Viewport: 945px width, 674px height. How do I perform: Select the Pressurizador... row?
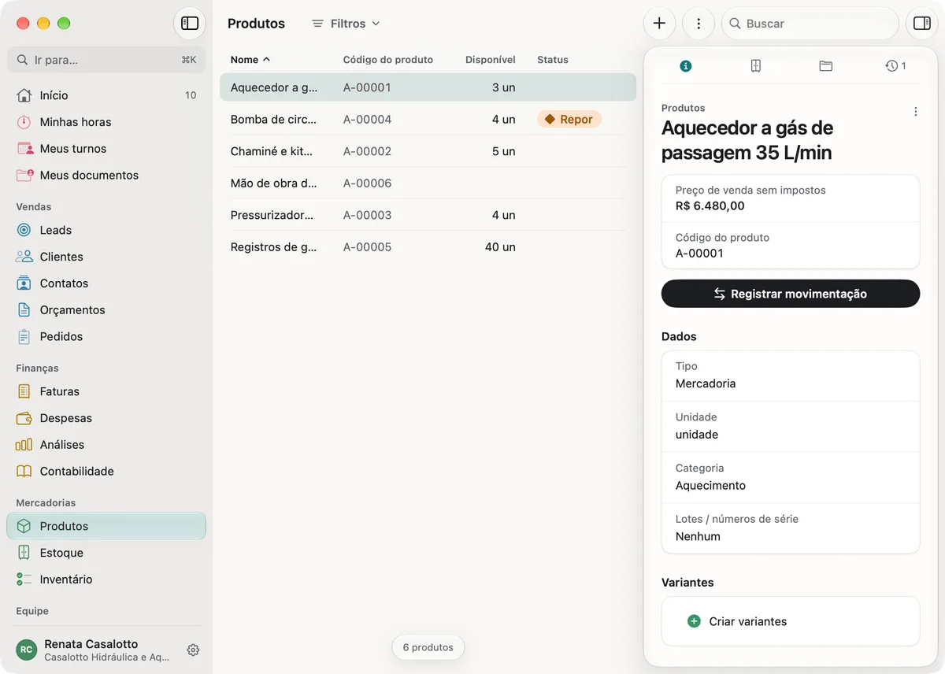(428, 215)
